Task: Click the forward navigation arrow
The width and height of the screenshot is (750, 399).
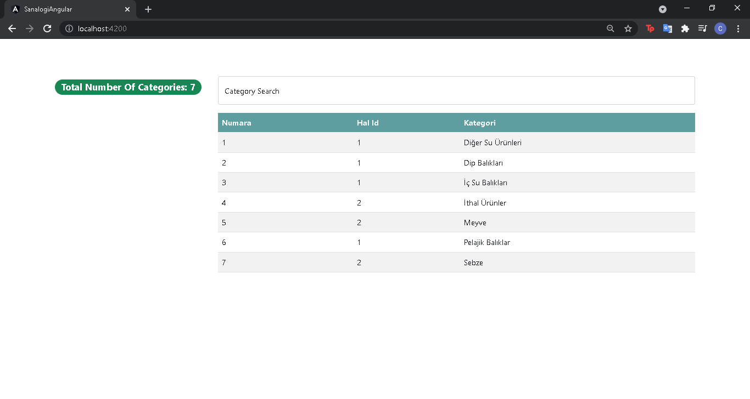Action: (x=30, y=29)
